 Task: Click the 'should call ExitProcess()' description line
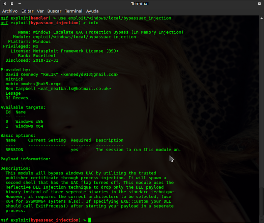[x=90, y=206]
